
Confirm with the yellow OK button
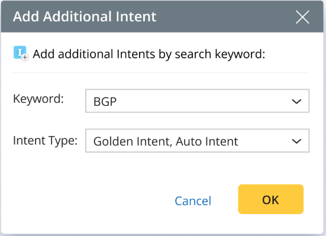pos(271,199)
